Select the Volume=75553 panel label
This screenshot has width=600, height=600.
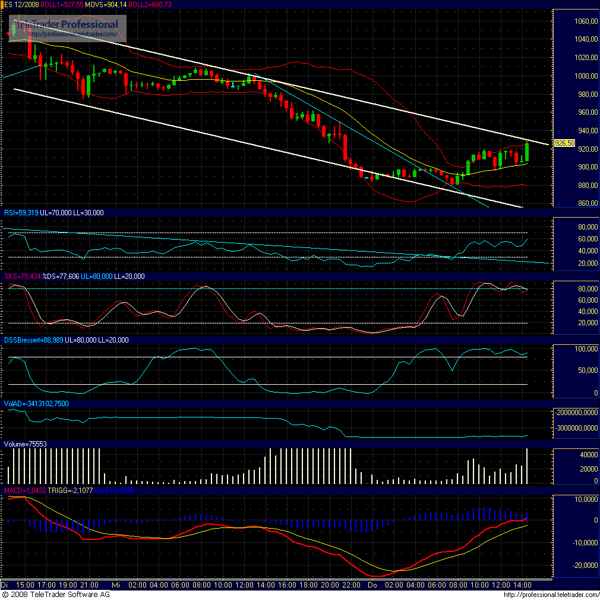(26, 444)
